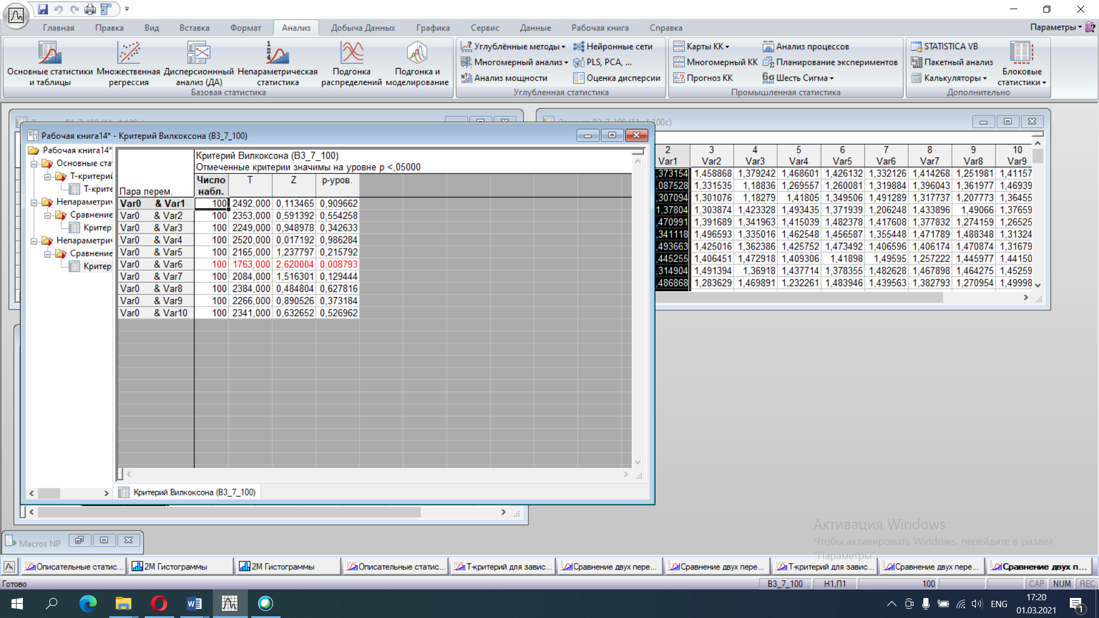
Task: Open File Explorer from taskbar
Action: 123,603
